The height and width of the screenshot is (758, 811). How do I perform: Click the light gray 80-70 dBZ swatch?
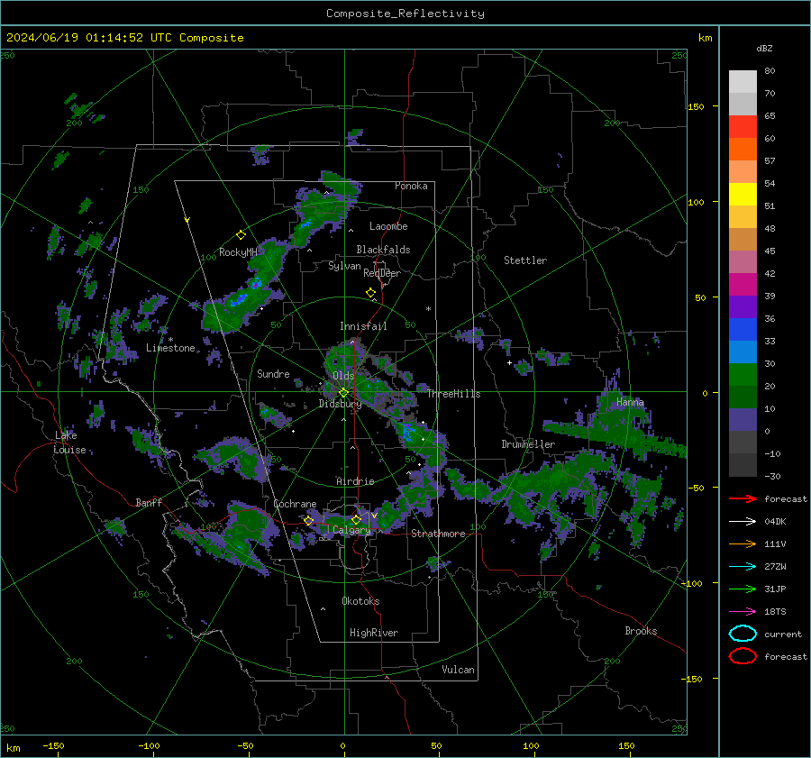click(743, 81)
